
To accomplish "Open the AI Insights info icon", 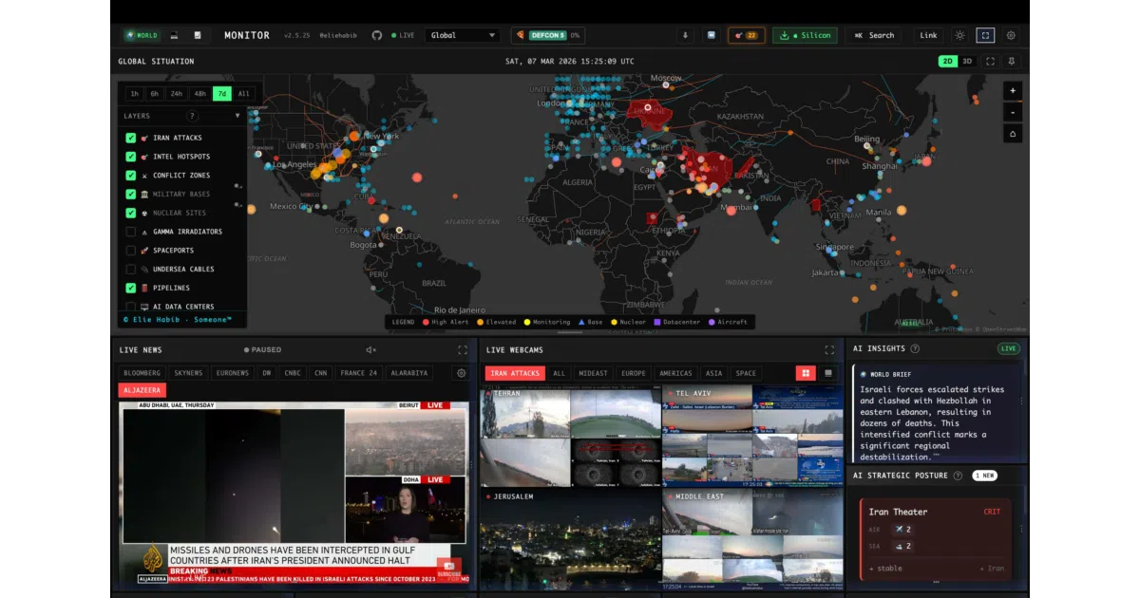I will click(915, 348).
